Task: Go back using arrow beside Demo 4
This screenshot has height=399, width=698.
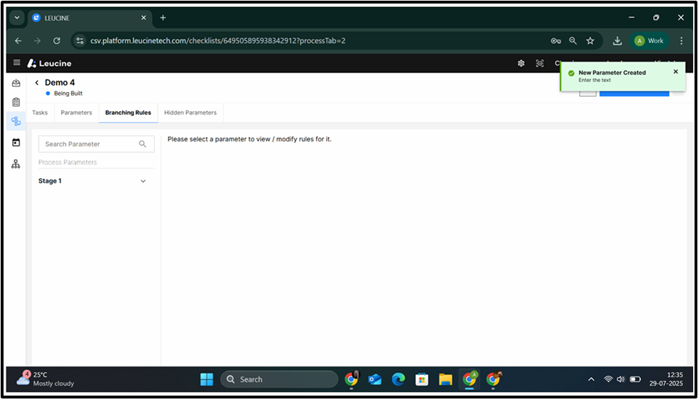Action: [37, 83]
